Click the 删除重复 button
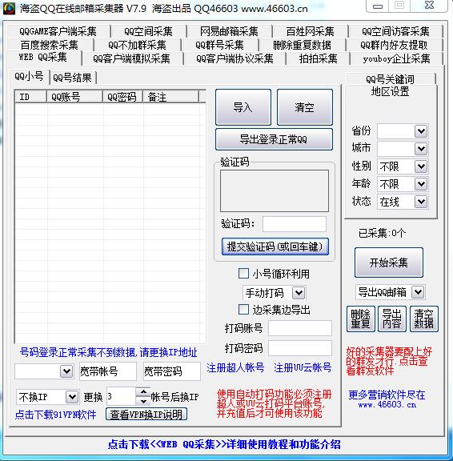This screenshot has width=453, height=461. pos(360,319)
